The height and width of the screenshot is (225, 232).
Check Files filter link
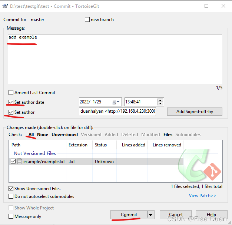168,135
